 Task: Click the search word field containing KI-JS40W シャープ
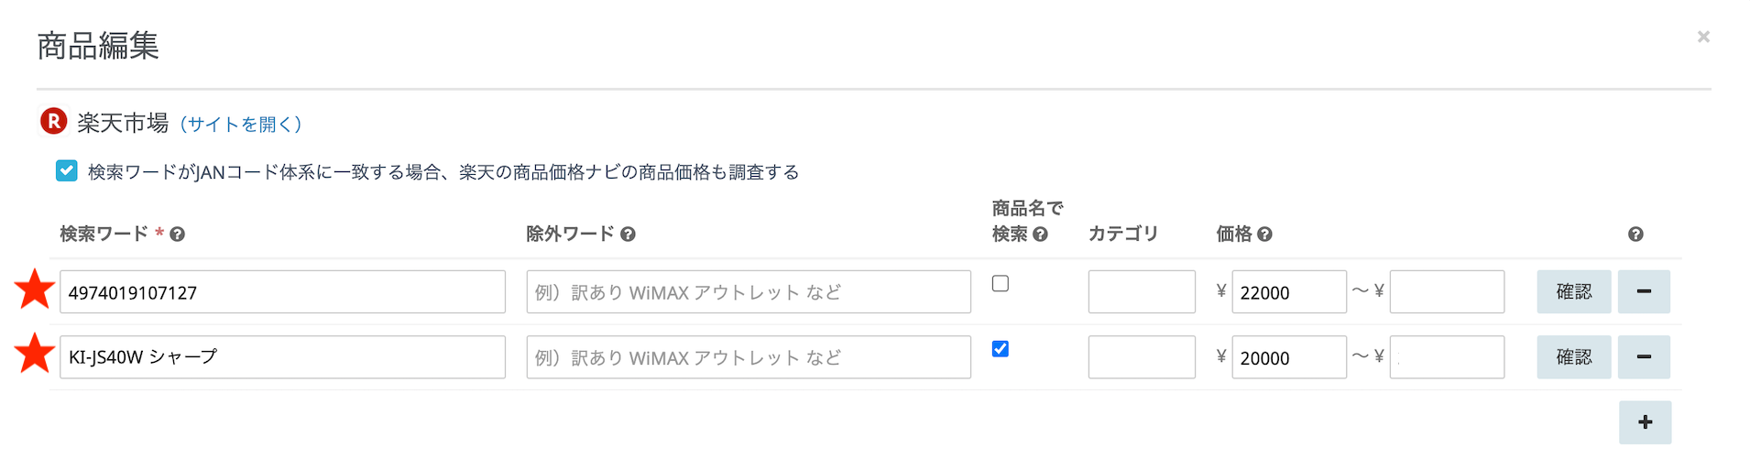(282, 357)
